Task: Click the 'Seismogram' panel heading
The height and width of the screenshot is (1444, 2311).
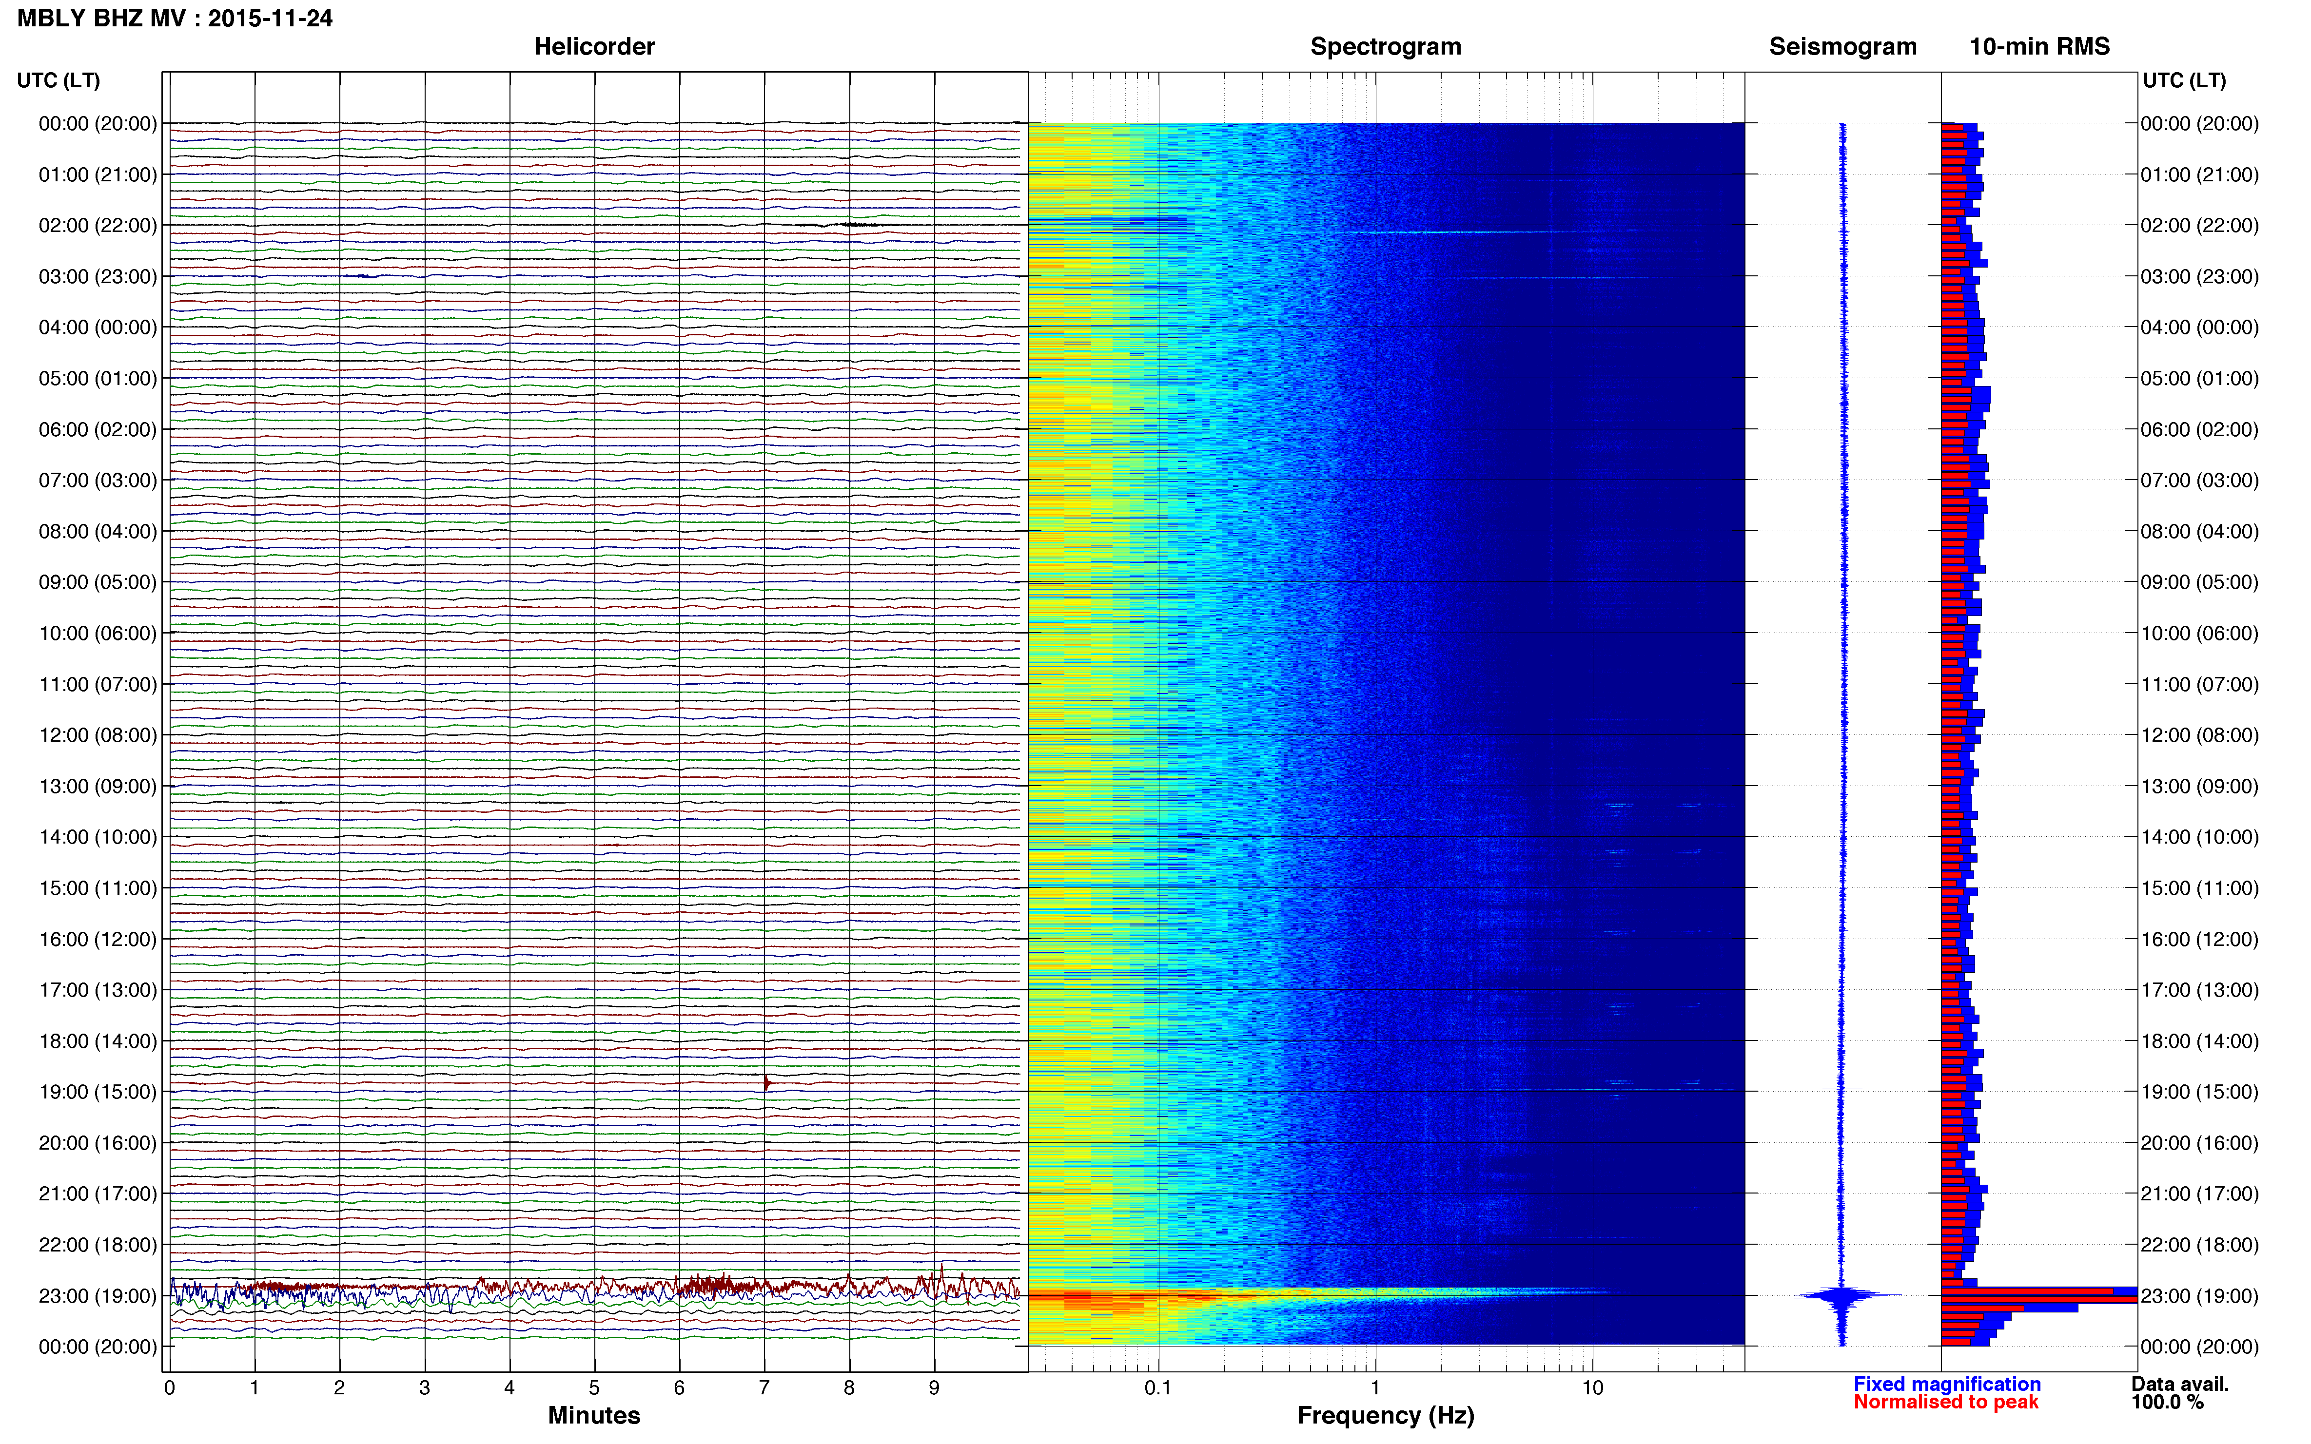Action: click(1842, 47)
